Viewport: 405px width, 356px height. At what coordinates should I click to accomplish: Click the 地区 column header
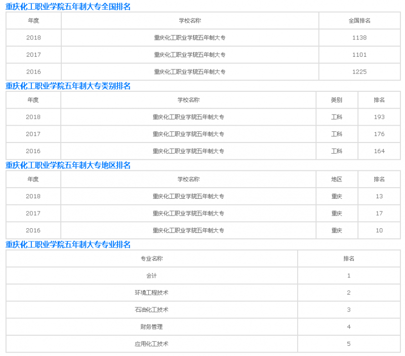click(337, 180)
